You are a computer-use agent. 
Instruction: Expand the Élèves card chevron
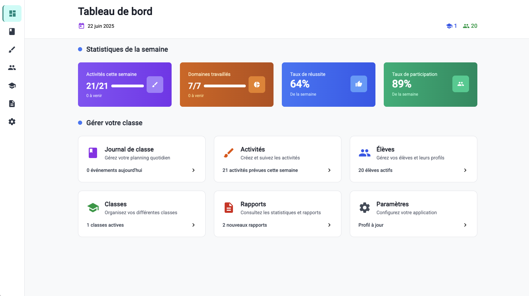[x=465, y=170]
